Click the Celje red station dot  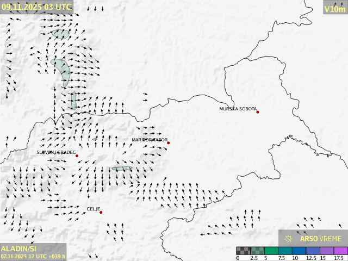point(101,212)
